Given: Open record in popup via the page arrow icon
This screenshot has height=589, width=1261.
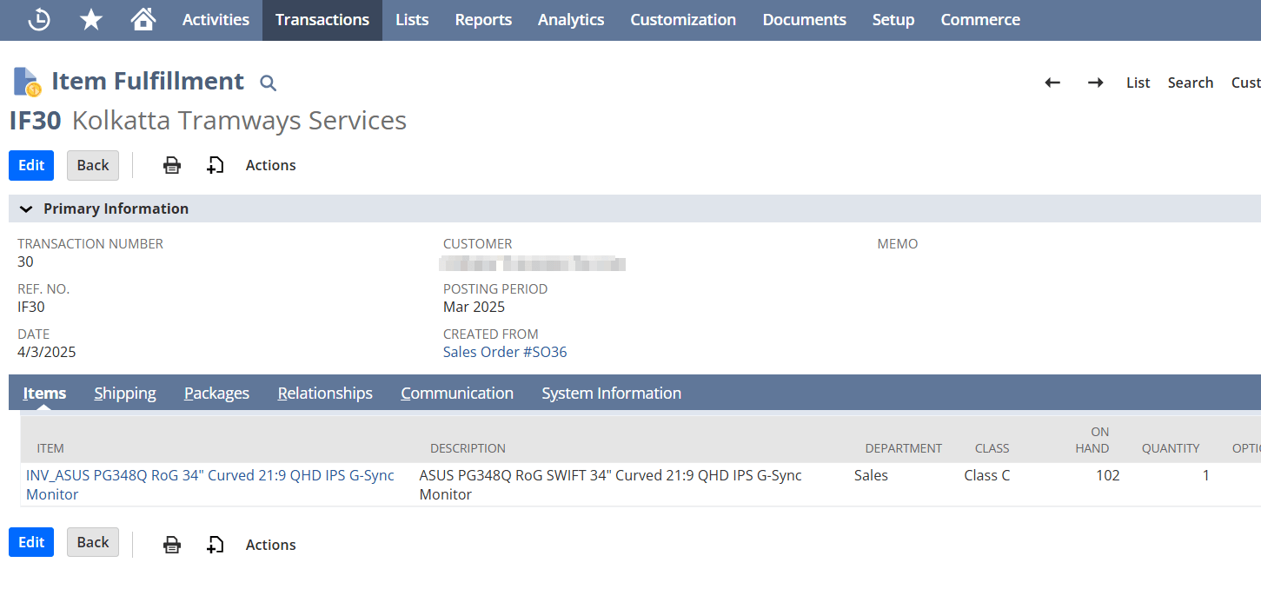Looking at the screenshot, I should (x=215, y=165).
